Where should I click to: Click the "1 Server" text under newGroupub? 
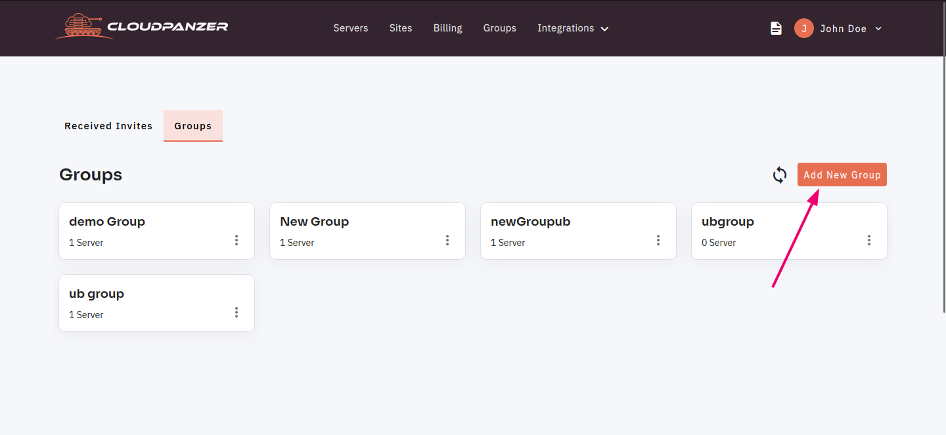[508, 243]
